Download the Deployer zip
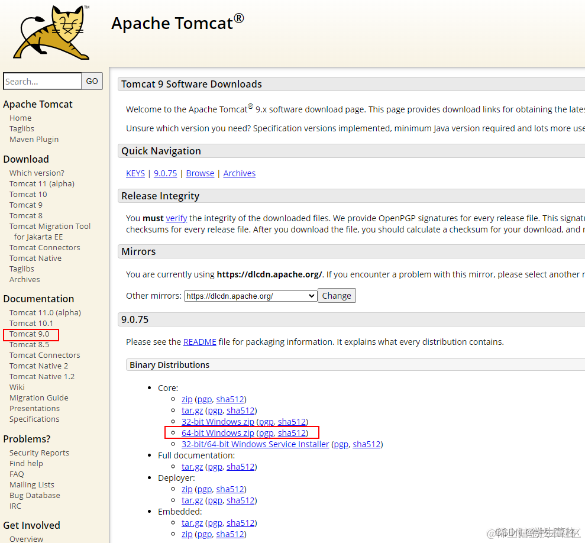The width and height of the screenshot is (585, 543). (x=187, y=489)
